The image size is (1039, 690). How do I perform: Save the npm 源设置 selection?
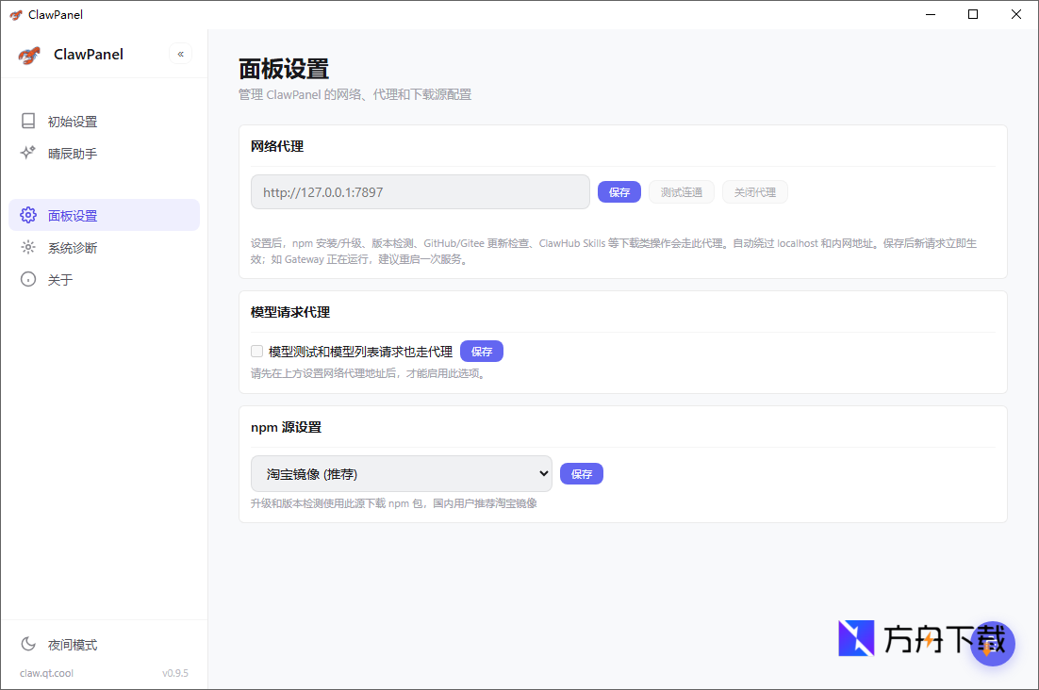click(x=581, y=474)
